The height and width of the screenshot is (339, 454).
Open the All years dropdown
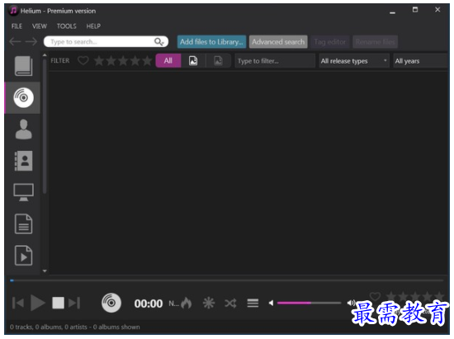click(x=421, y=61)
